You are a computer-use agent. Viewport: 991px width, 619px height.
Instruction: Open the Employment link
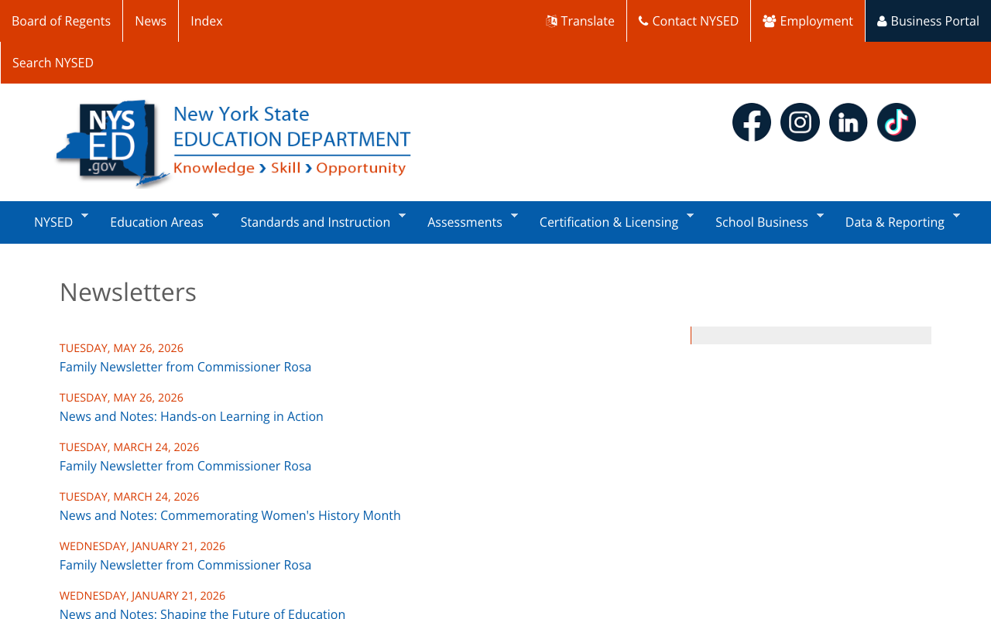(808, 21)
